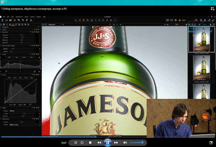Toggle the proofing glasses icon
Viewport: 216px width, 147px height.
coord(184,20)
